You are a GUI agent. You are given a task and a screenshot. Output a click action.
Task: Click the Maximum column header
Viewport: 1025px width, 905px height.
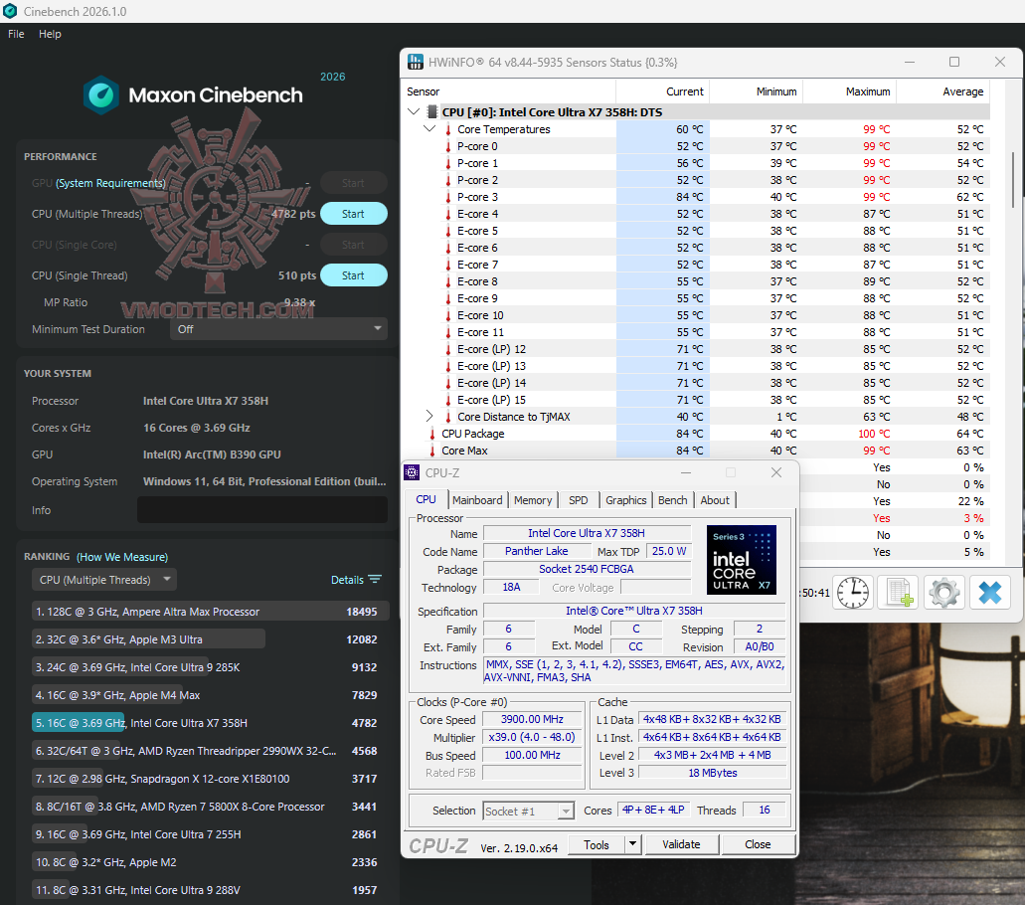[x=849, y=91]
